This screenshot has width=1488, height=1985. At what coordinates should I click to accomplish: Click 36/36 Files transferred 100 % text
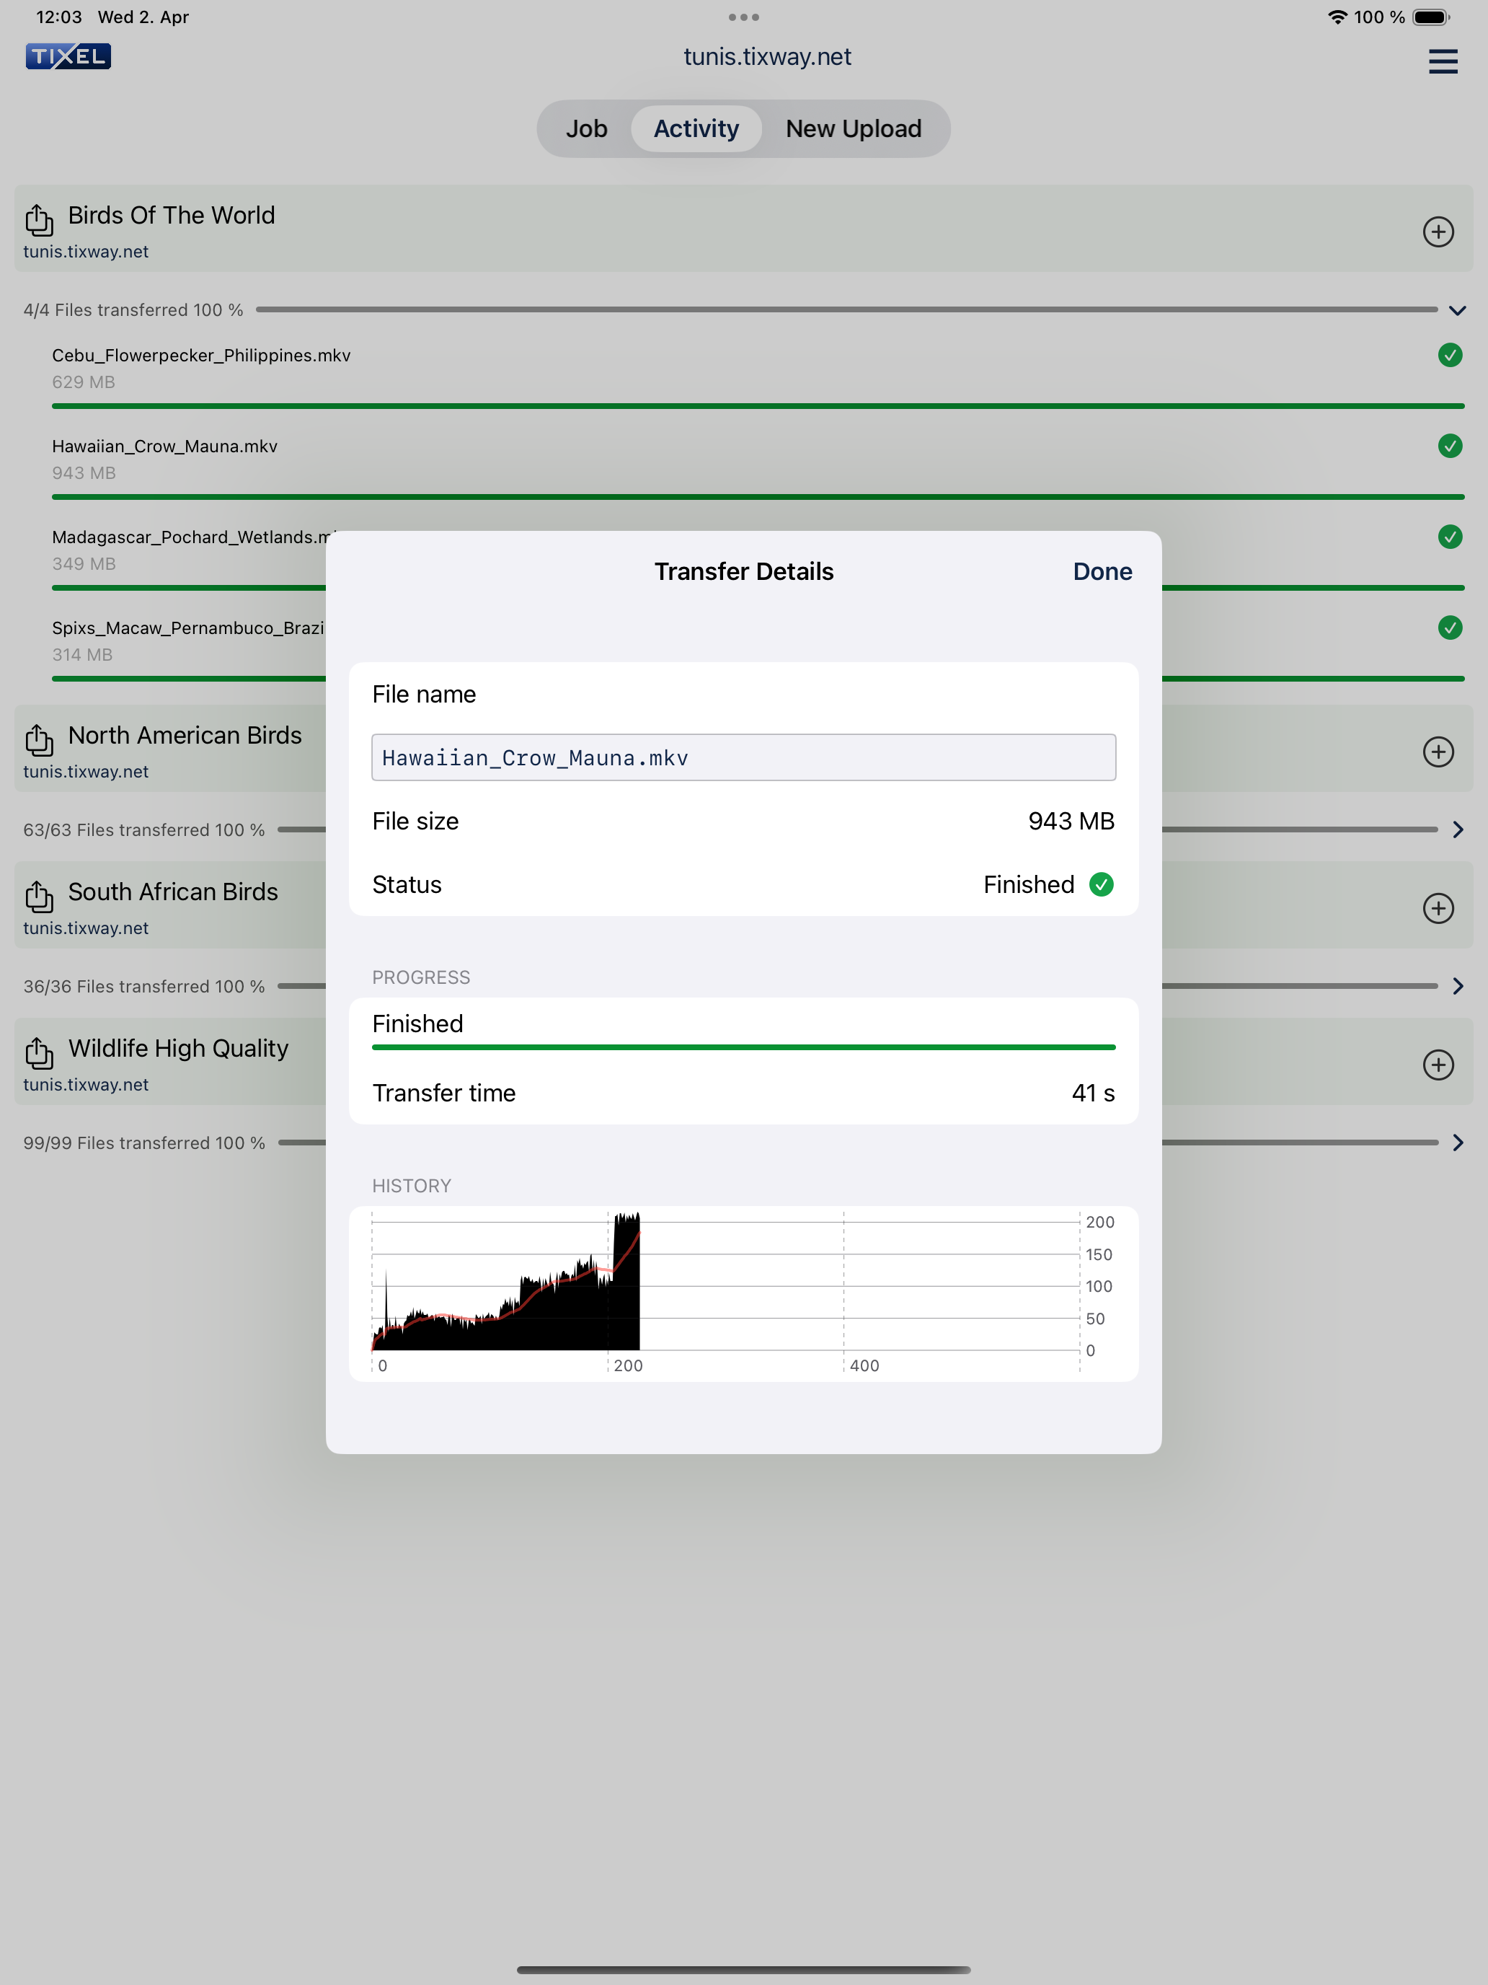click(144, 986)
